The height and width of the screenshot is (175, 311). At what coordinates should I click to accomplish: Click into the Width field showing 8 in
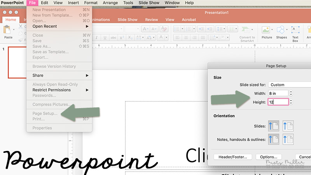coord(278,93)
